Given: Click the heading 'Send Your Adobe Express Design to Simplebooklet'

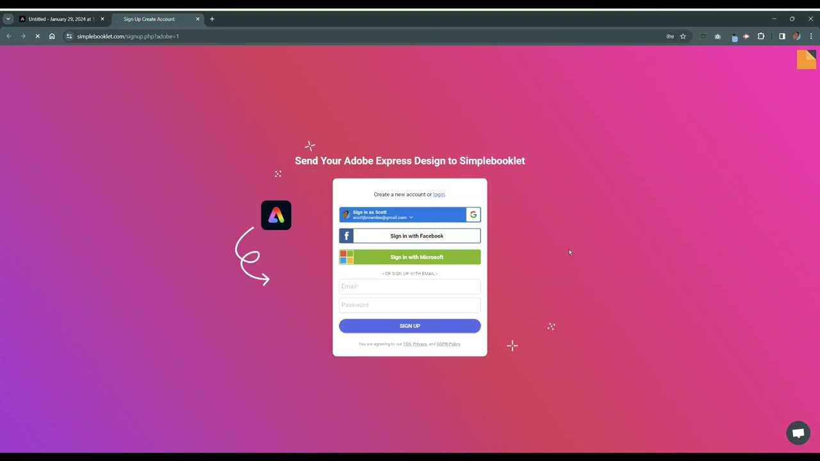Looking at the screenshot, I should [x=410, y=161].
